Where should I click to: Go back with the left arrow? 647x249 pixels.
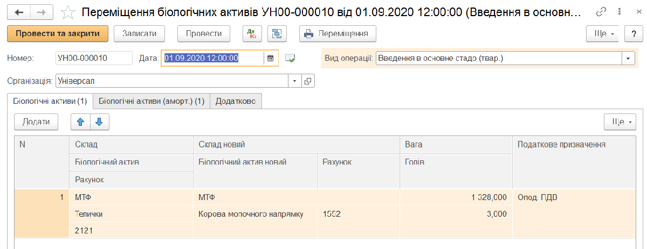click(19, 11)
